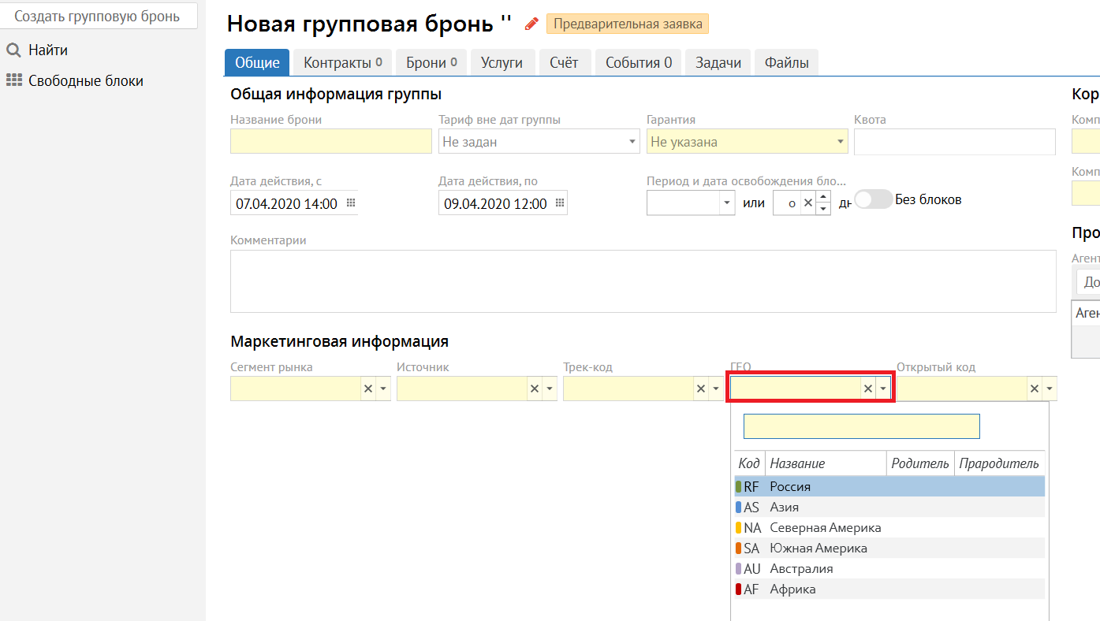Screen dimensions: 1100x621
Task: Choose Северная Америка from the ГЕО list
Action: 825,528
